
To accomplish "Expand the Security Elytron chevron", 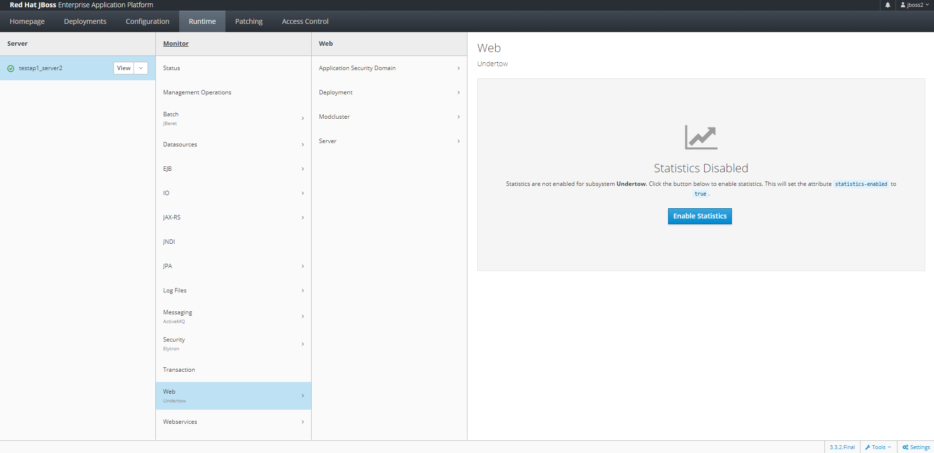I will 303,344.
